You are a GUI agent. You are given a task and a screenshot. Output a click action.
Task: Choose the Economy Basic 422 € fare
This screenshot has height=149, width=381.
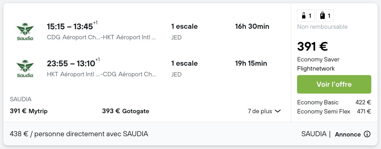tap(334, 102)
